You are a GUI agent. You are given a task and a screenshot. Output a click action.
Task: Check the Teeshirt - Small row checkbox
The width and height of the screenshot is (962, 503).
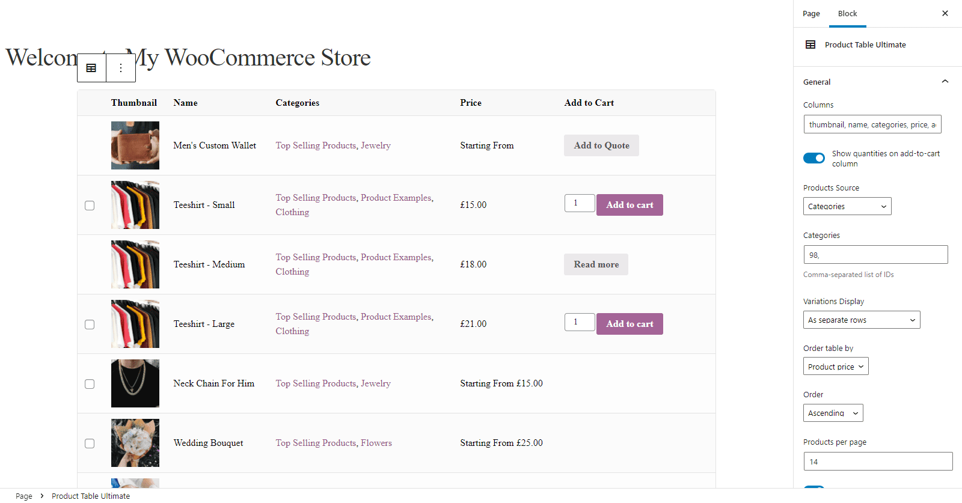pyautogui.click(x=90, y=206)
